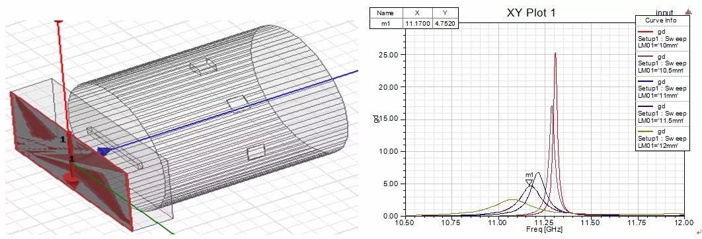The width and height of the screenshot is (702, 239).
Task: Click the Curve Info legend header
Action: pos(660,20)
